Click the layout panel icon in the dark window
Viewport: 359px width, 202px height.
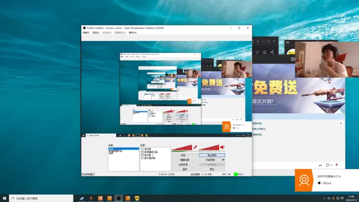pyautogui.click(x=257, y=52)
